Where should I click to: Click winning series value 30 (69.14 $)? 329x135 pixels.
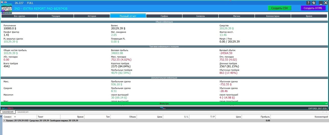click(119, 98)
